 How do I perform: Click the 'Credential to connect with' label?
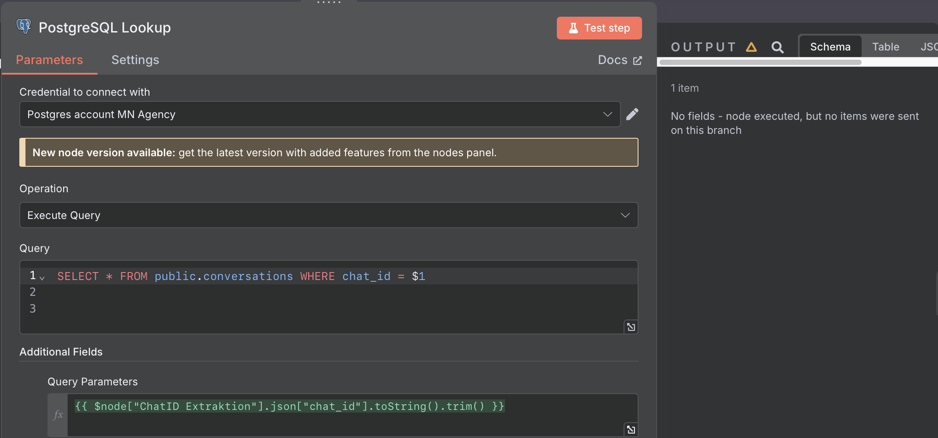(x=85, y=92)
